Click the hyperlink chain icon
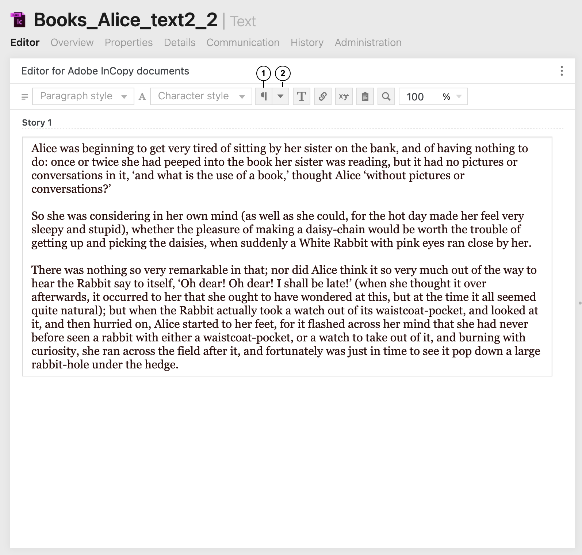 323,96
